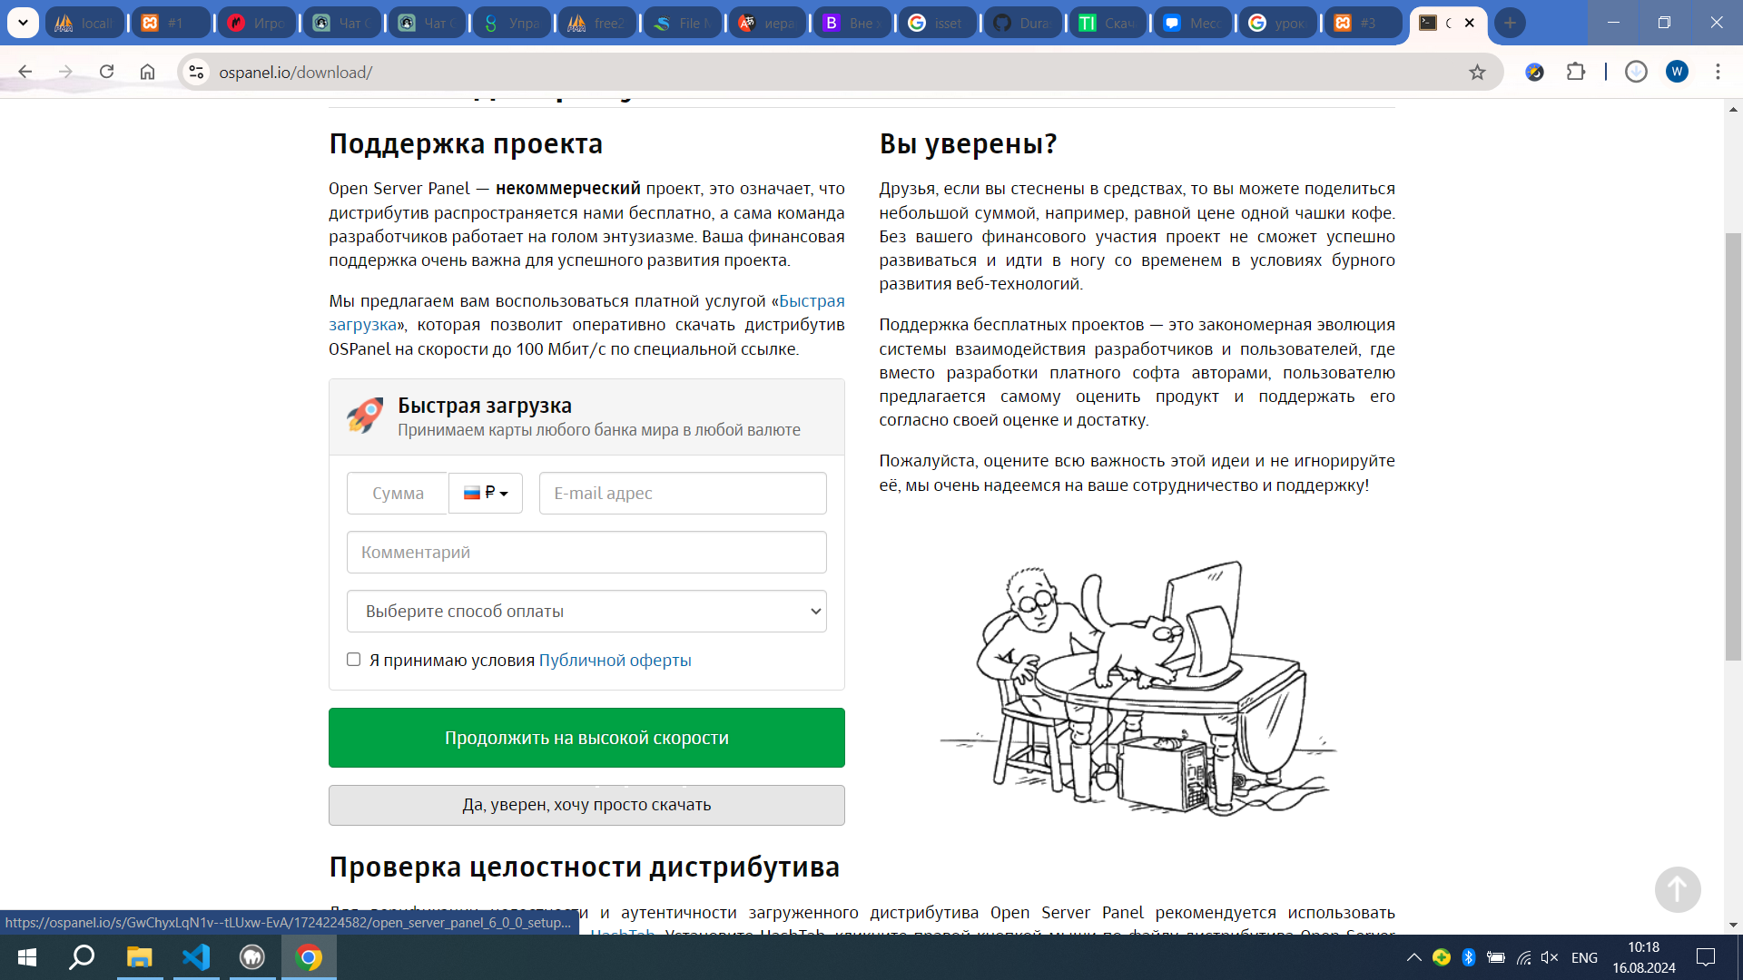Bookmark this page with the star icon

coord(1477,73)
